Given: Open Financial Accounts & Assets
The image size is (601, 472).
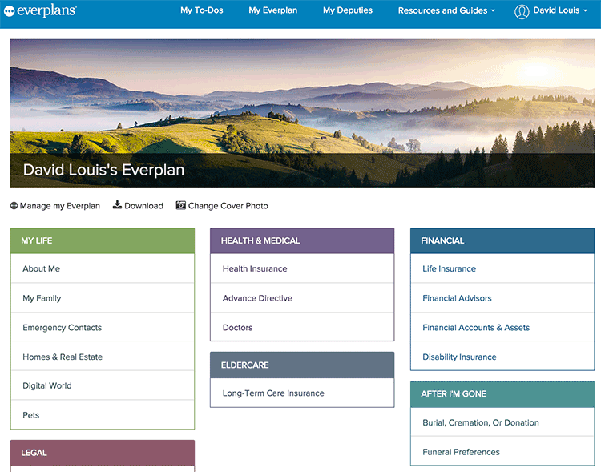Looking at the screenshot, I should [502, 328].
